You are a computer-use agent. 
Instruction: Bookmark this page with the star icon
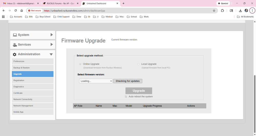(x=214, y=11)
